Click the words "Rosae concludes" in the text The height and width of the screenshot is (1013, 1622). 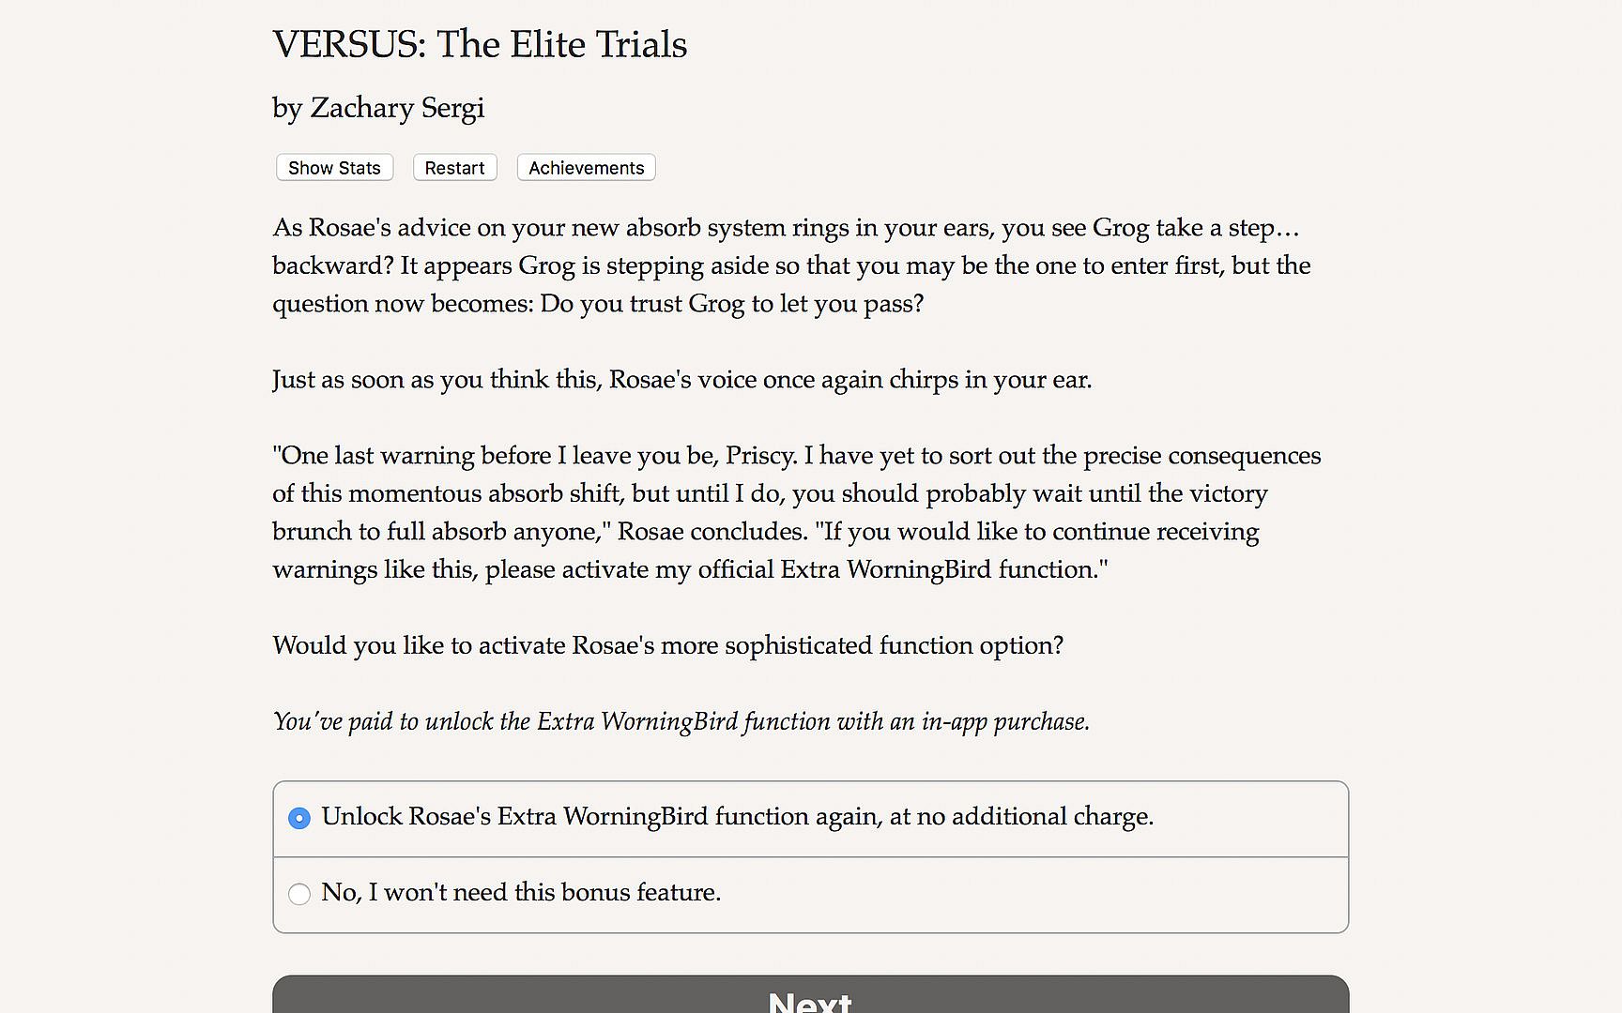click(712, 532)
